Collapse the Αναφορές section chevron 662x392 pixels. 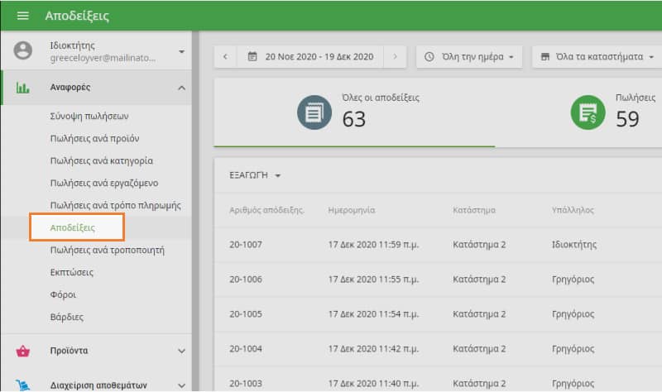(x=181, y=88)
